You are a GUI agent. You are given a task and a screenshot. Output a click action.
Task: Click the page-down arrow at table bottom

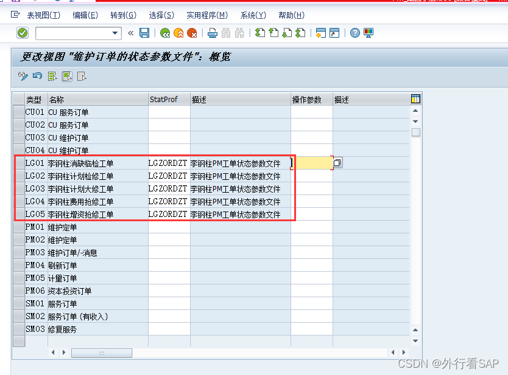tap(415, 341)
